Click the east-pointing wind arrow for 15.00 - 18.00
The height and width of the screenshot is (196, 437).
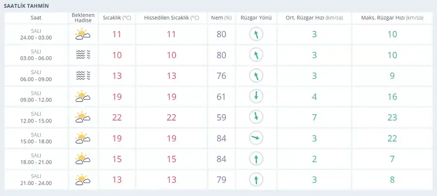click(256, 138)
